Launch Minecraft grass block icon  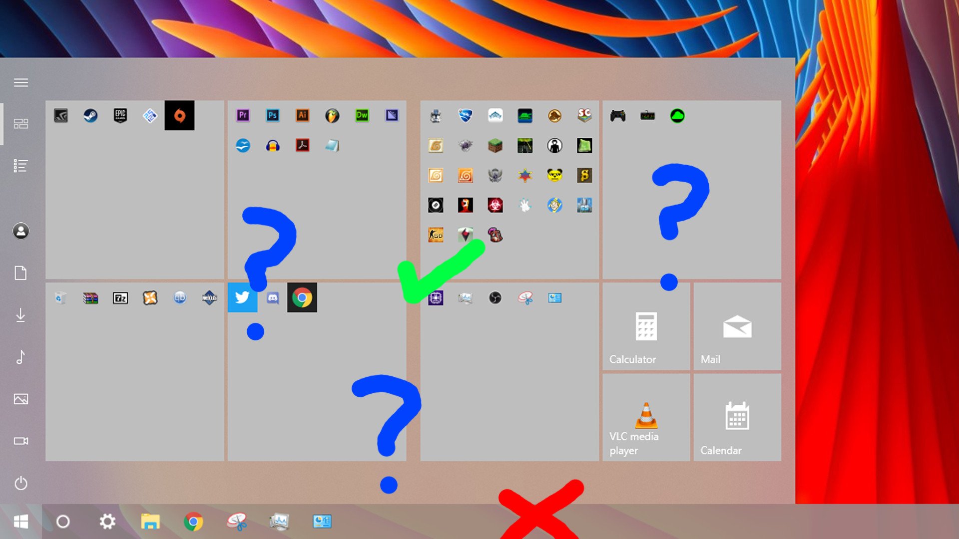click(495, 146)
